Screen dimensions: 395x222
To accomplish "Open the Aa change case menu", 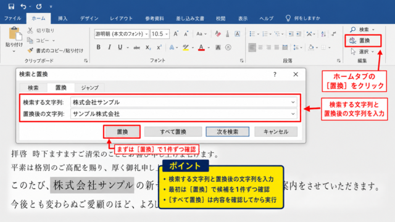I will tap(201, 34).
